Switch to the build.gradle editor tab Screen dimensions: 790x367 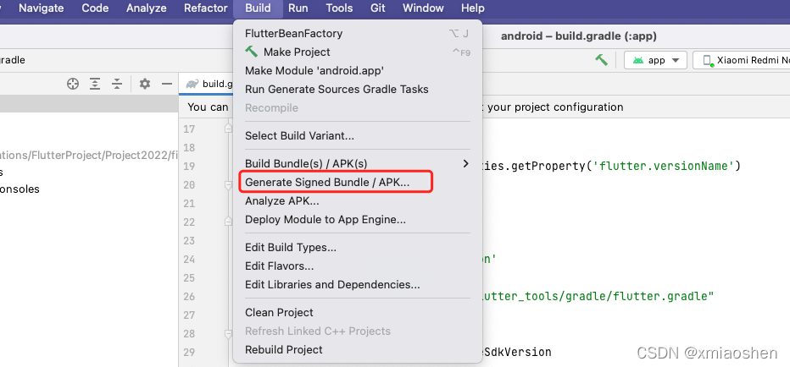click(x=208, y=84)
